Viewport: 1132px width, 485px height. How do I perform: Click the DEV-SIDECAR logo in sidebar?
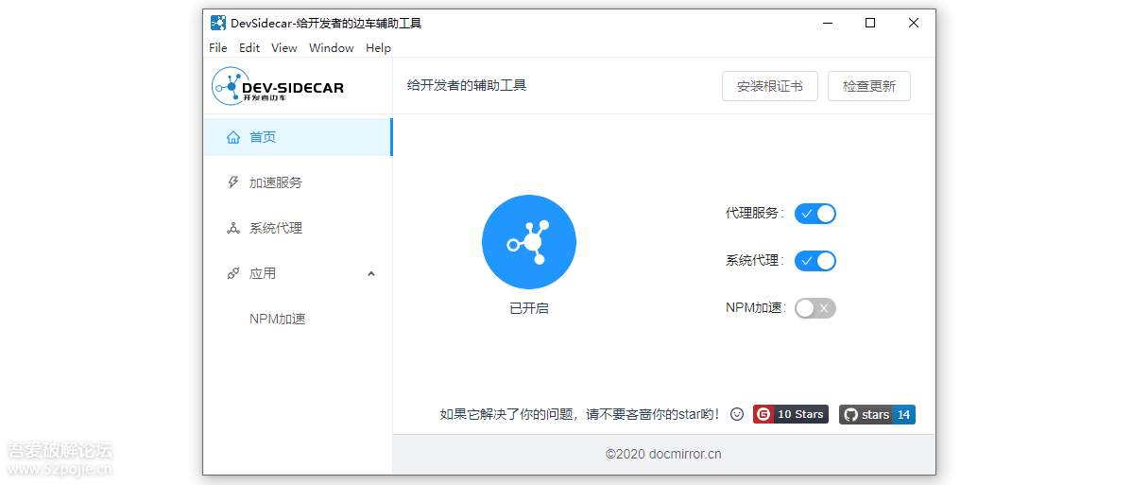(278, 86)
